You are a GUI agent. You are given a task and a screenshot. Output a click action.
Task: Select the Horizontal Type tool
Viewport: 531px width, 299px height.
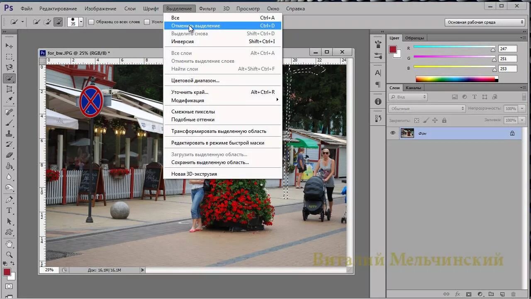click(x=9, y=211)
